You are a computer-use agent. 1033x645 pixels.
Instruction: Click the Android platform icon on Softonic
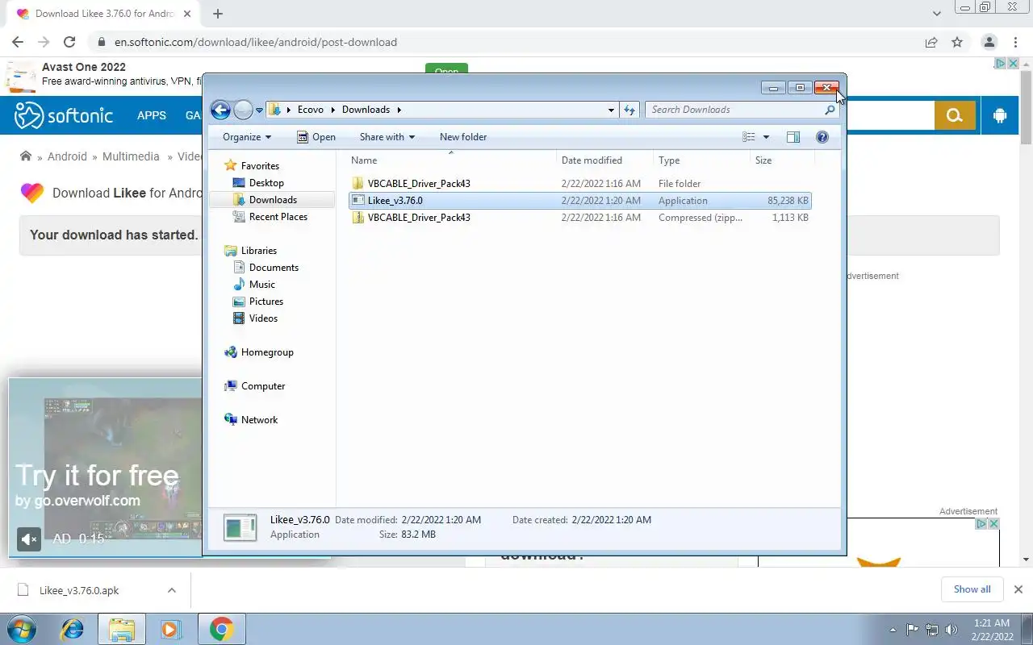coord(1000,116)
